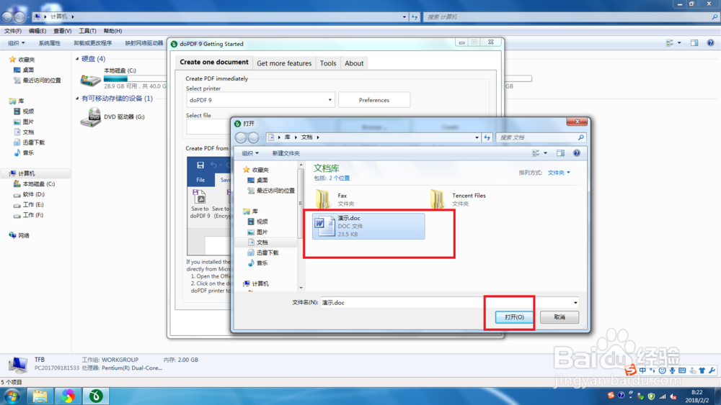Viewport: 721px width, 405px height.
Task: Open the Tencent Files folder icon
Action: (438, 199)
